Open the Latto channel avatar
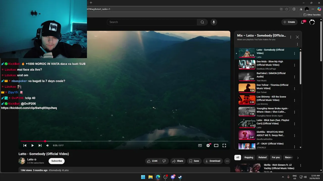The height and width of the screenshot is (181, 323). click(x=22, y=161)
